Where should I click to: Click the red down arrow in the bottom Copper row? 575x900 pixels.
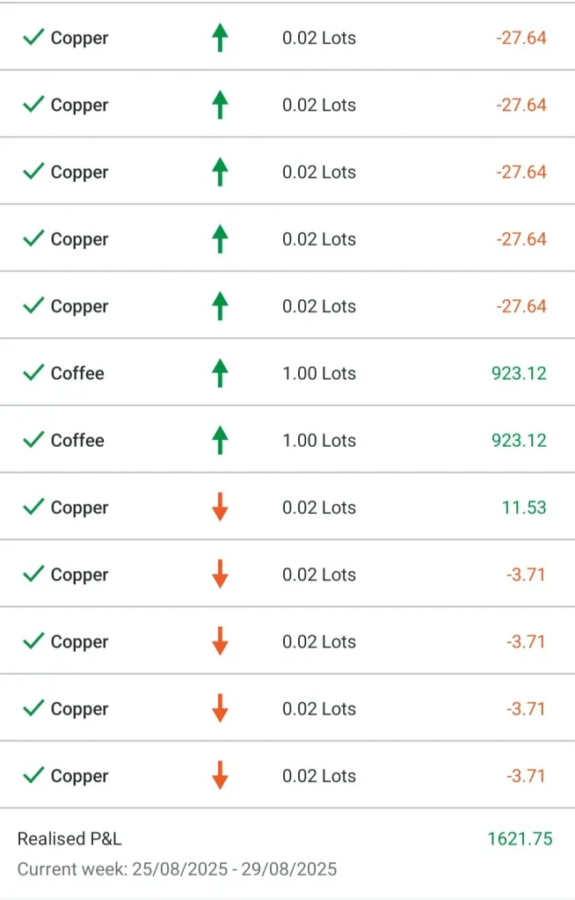point(220,776)
